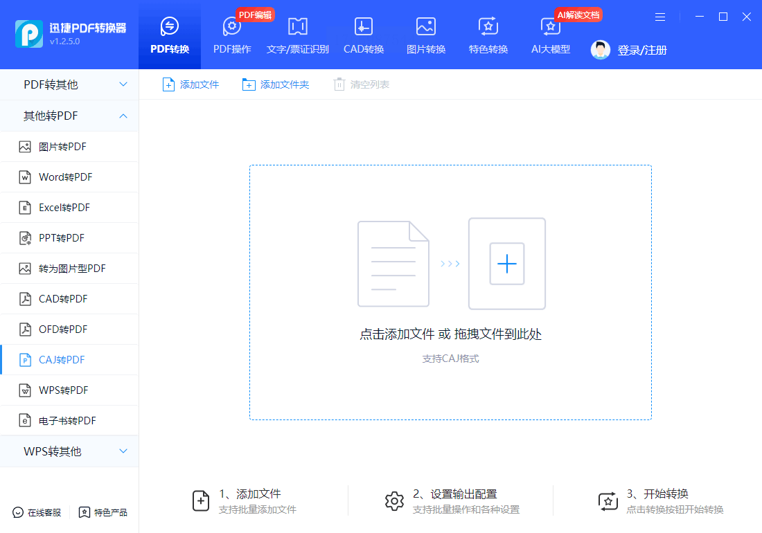Screen dimensions: 762x533
Task: Click 添加文件夹 button
Action: tap(276, 84)
